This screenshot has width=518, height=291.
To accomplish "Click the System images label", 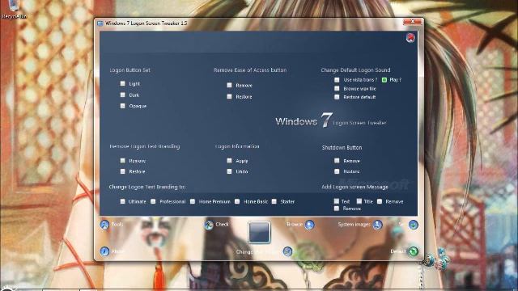I will (354, 225).
